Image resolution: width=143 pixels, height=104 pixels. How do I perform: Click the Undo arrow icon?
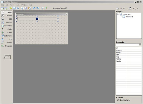tap(34, 8)
